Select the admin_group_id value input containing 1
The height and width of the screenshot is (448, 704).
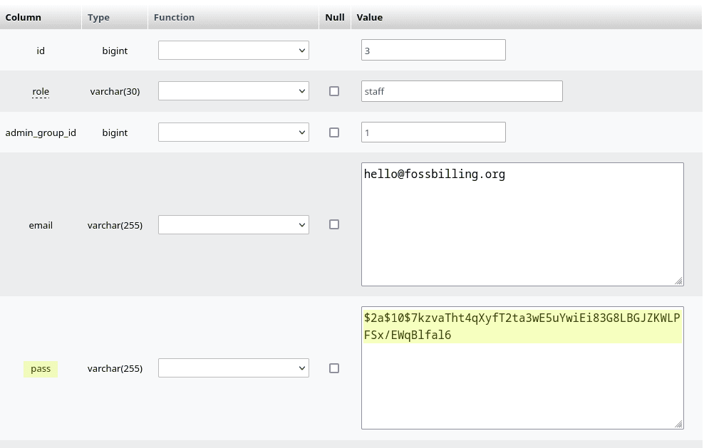(433, 132)
